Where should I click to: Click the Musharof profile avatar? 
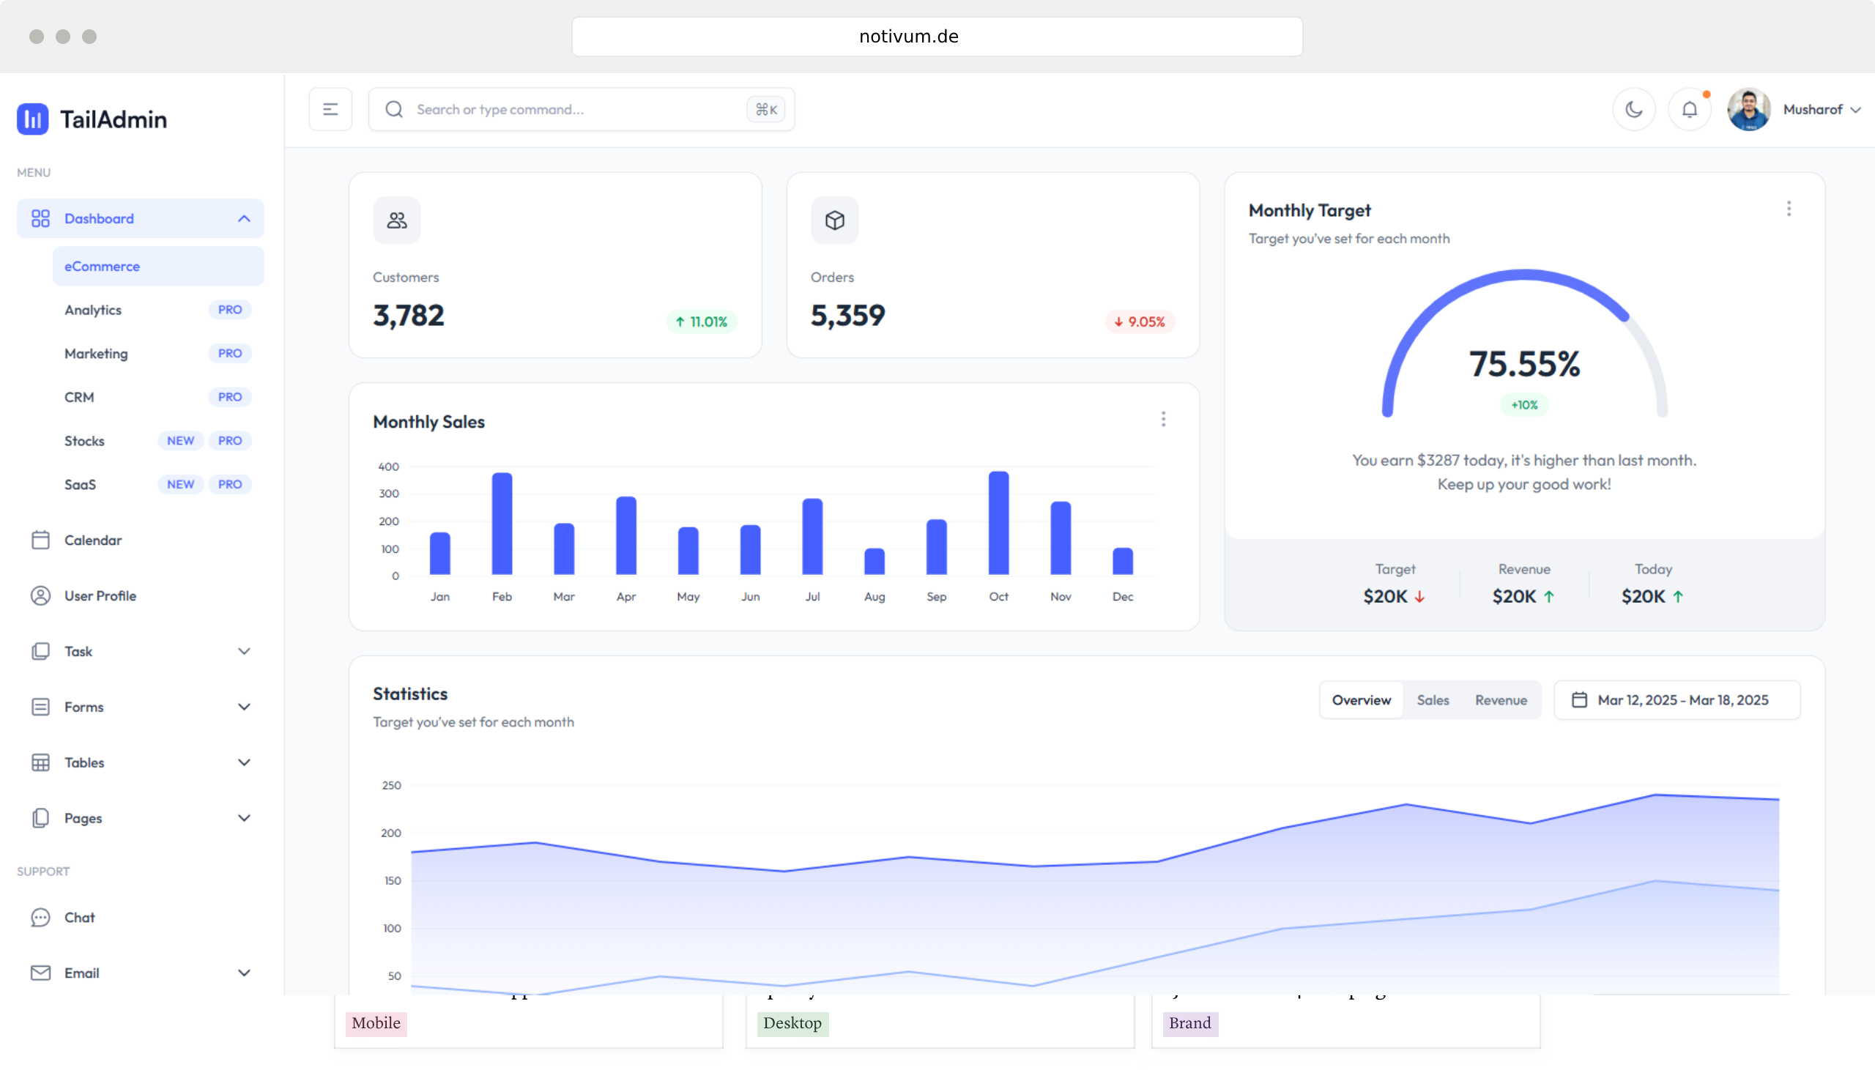coord(1748,110)
